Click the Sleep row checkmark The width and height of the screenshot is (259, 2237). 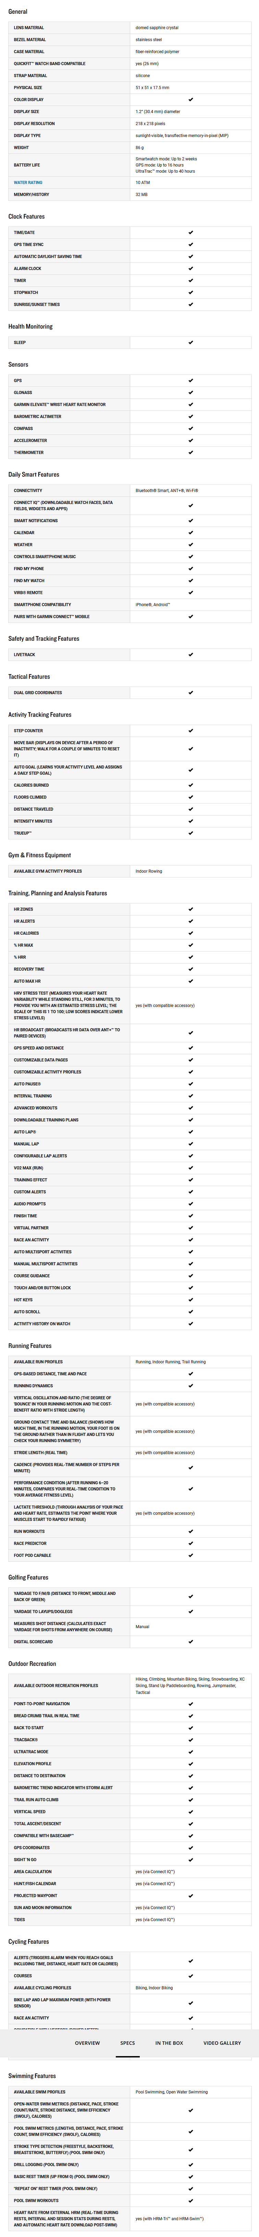click(190, 342)
